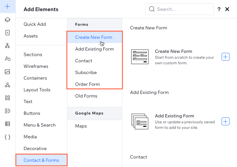
Task: Open the Layers panel icon
Action: (8, 20)
